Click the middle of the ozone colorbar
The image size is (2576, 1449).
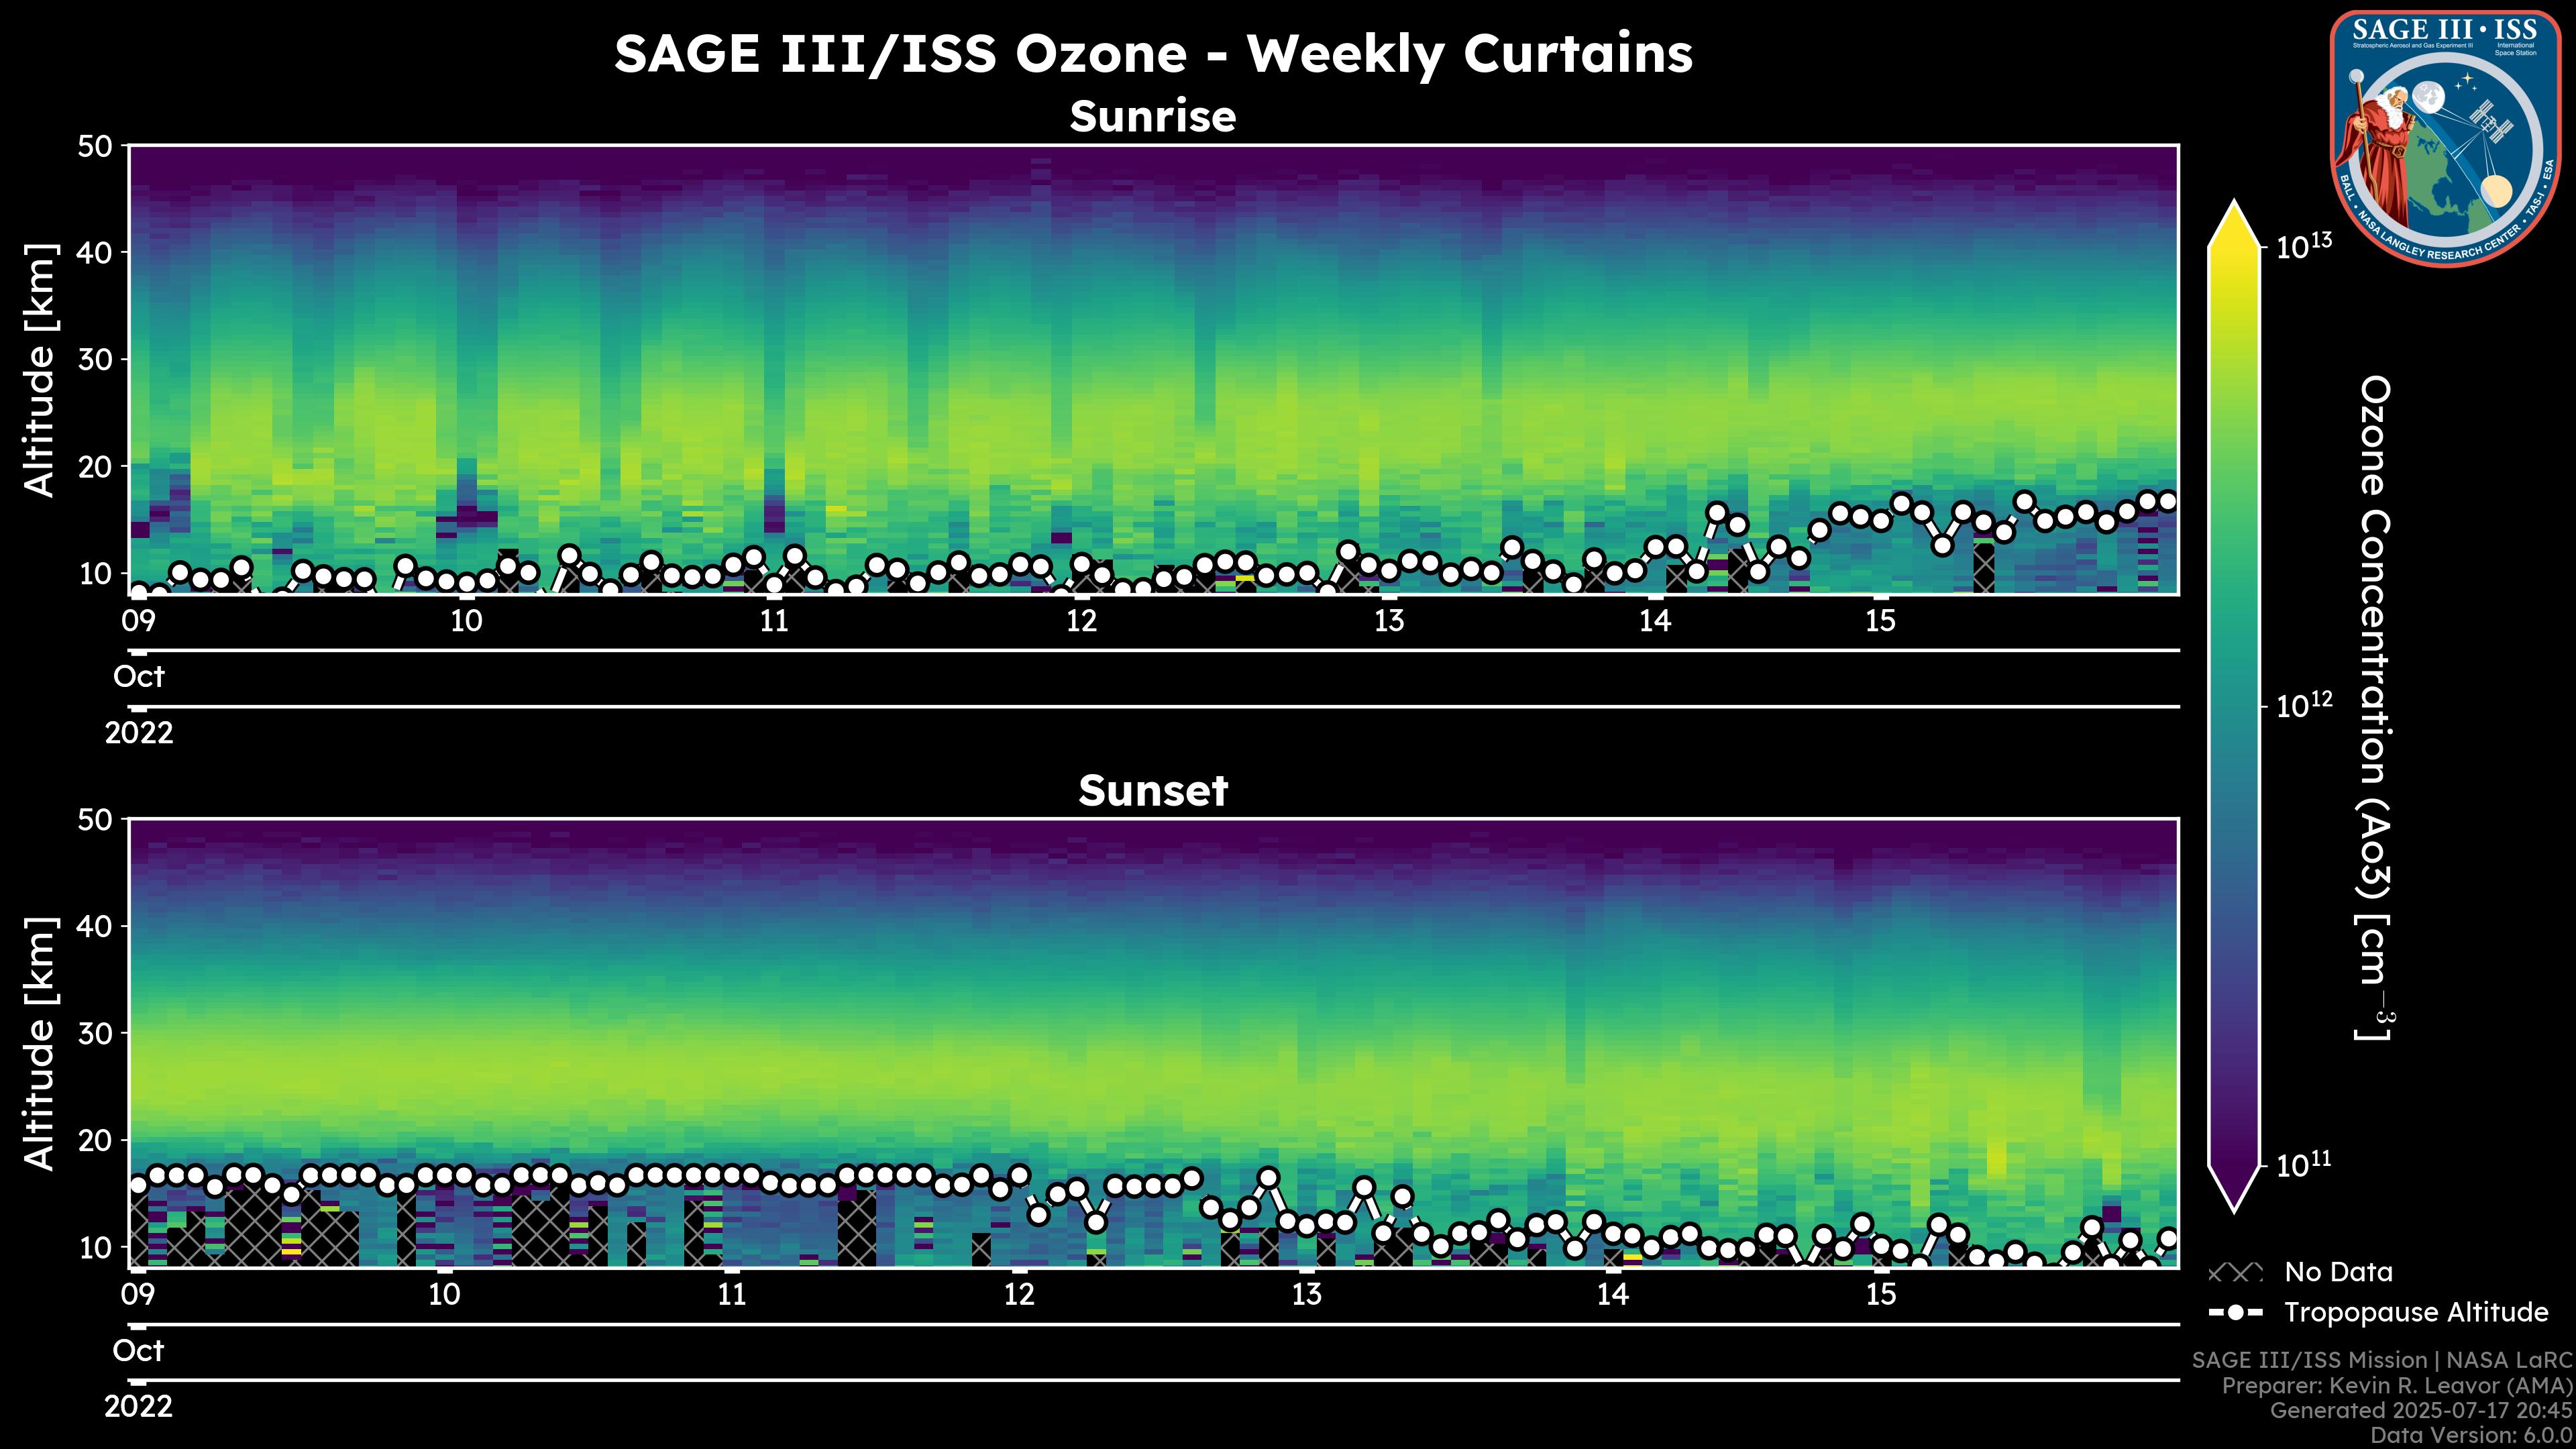(2234, 706)
